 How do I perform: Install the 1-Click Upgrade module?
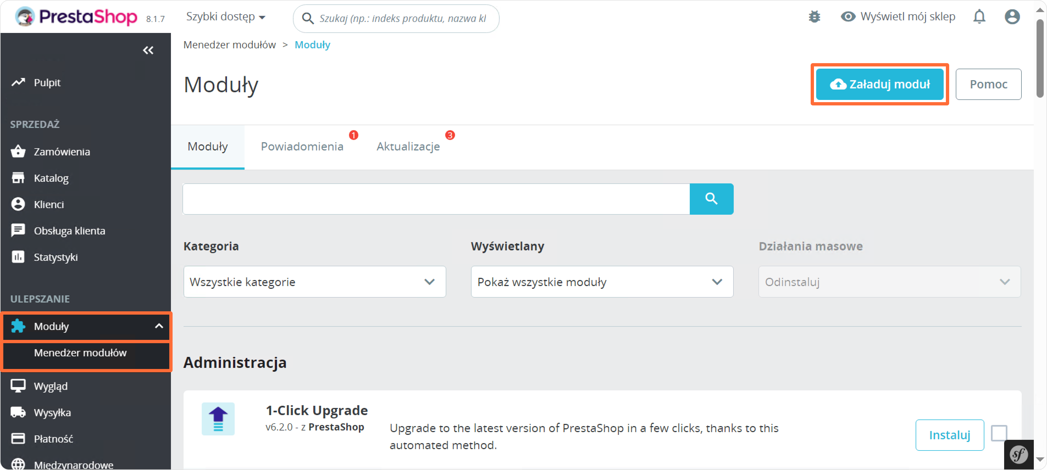tap(949, 435)
